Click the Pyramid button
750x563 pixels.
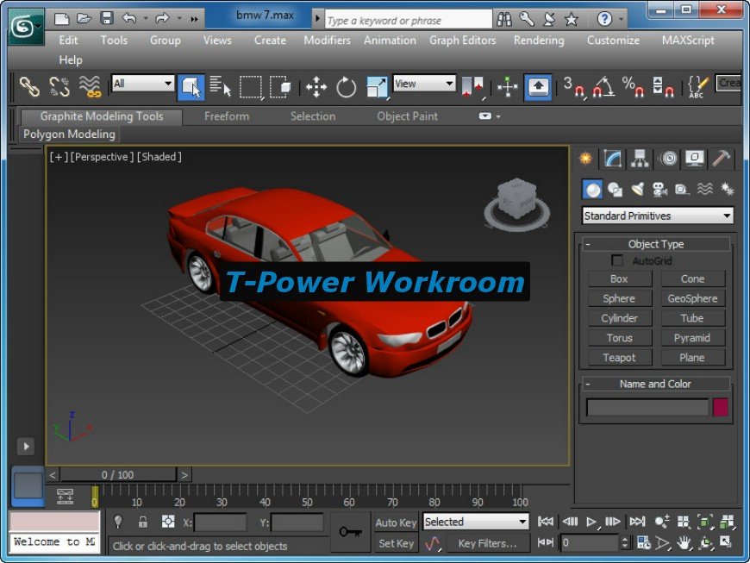pos(693,338)
